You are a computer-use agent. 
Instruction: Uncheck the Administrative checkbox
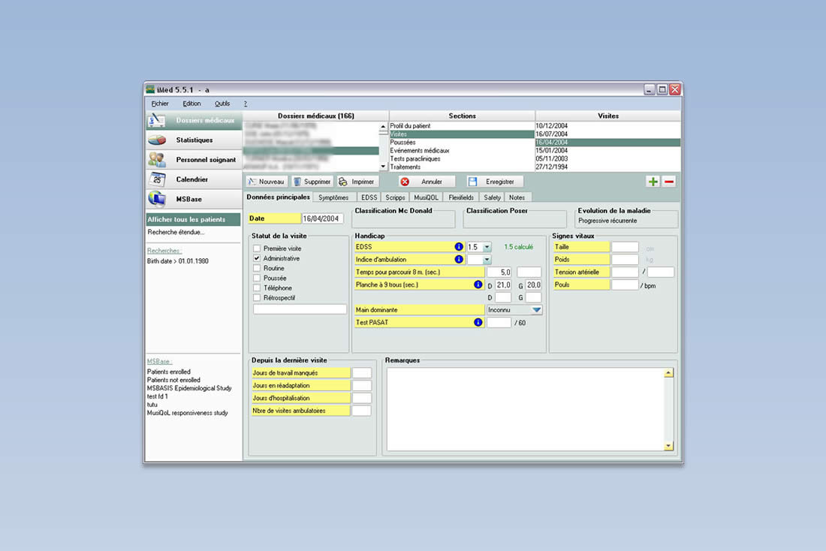tap(258, 258)
